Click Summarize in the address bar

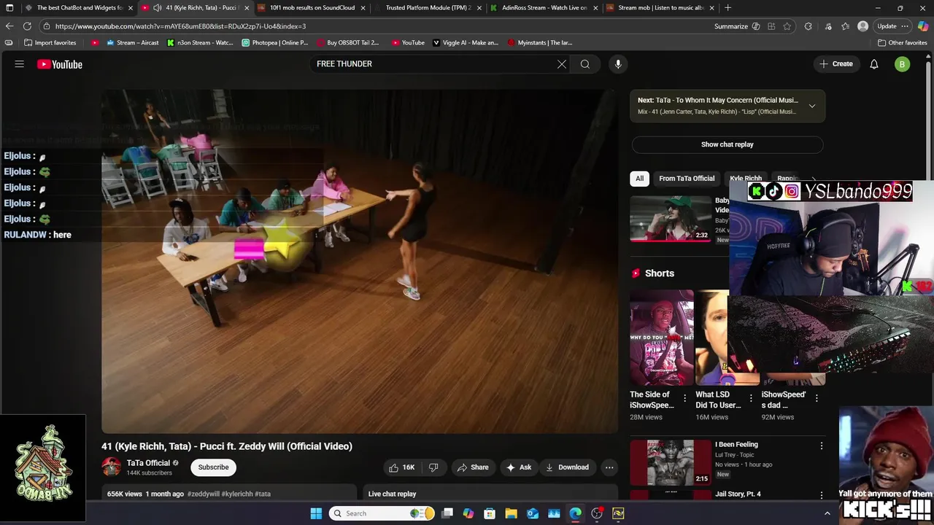[x=736, y=26]
